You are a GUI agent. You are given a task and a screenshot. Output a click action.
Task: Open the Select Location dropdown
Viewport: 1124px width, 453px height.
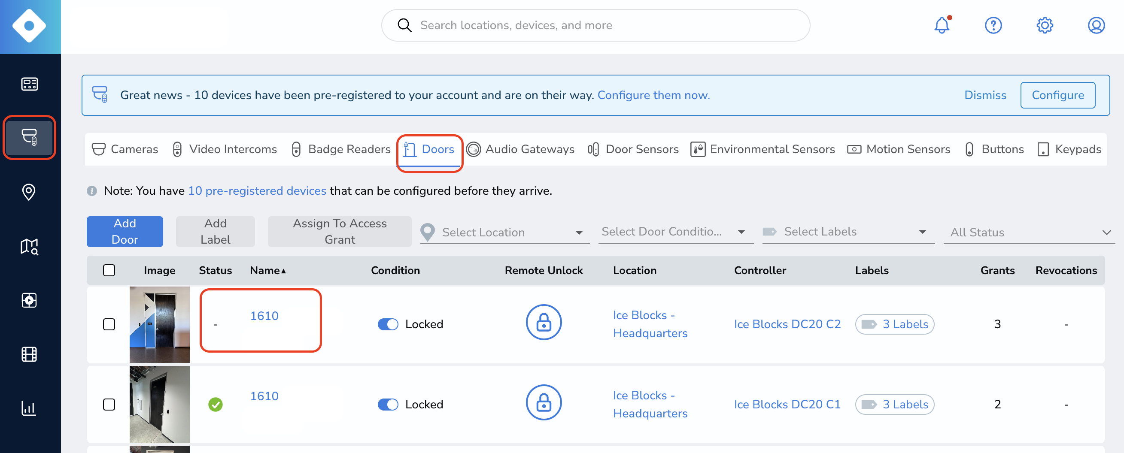(x=505, y=232)
